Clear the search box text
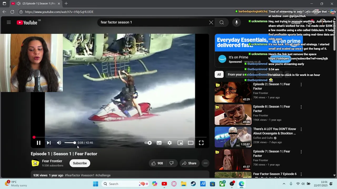Viewport: 337px width, 189px height. pos(211,22)
